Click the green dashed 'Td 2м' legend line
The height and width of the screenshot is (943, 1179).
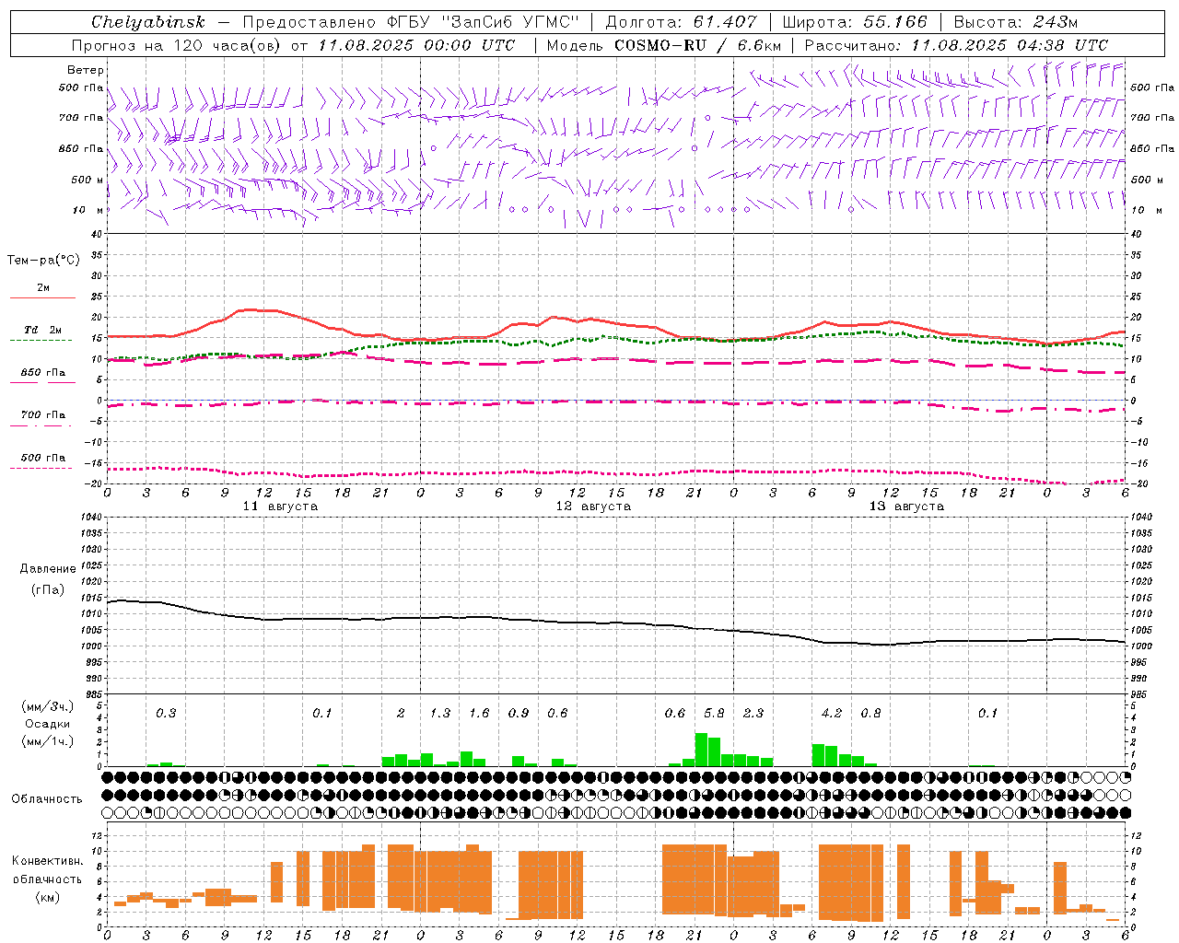pyautogui.click(x=41, y=340)
